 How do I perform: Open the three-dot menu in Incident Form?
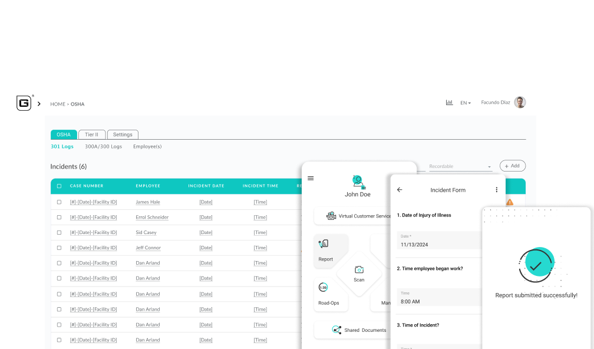pos(496,190)
